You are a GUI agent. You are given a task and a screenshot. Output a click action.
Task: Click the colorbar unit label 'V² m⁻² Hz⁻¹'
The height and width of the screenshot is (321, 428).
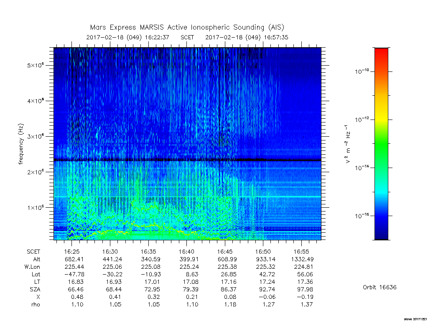(x=347, y=144)
